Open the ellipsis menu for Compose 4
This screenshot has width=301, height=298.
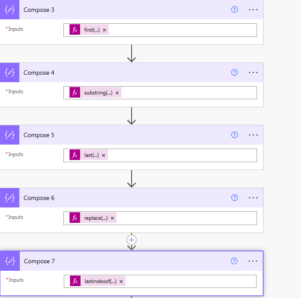point(253,73)
